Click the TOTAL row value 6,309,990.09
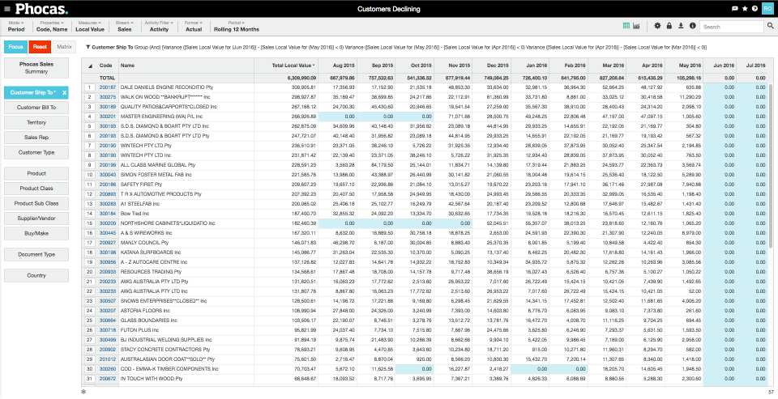The image size is (778, 399). tap(301, 79)
